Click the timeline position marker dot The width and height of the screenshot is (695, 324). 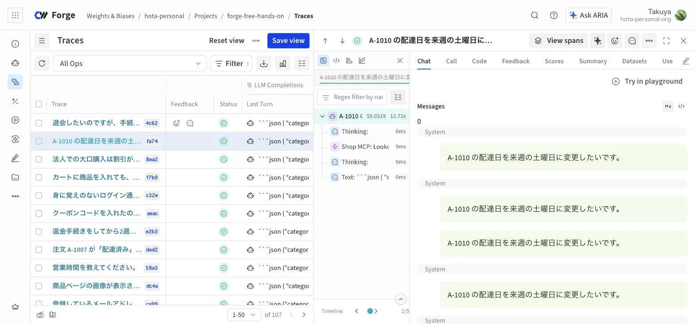pos(370,311)
